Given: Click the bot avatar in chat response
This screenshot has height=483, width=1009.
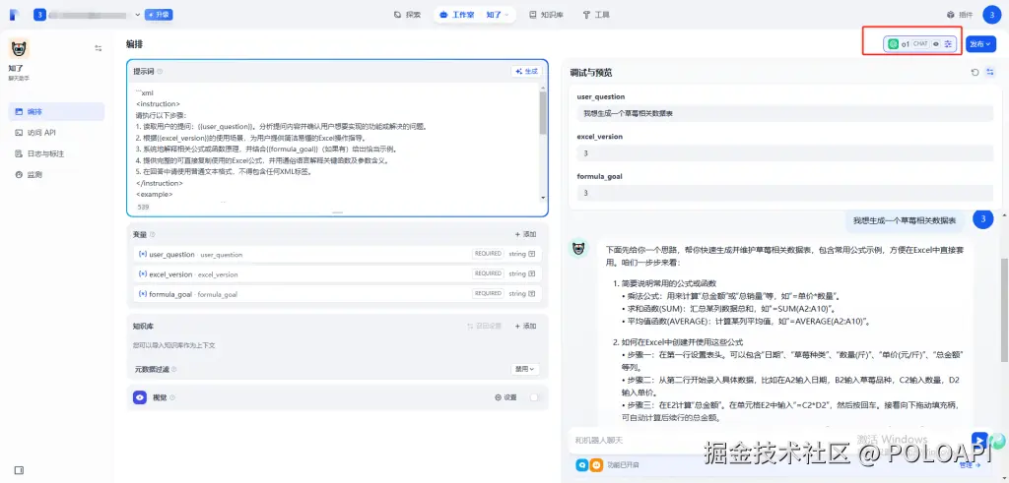Looking at the screenshot, I should [x=580, y=248].
